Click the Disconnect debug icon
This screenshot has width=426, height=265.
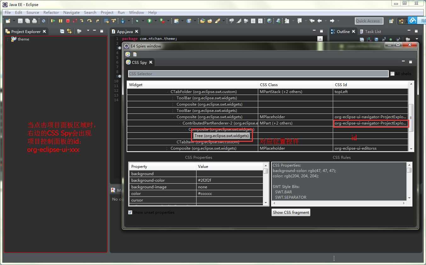pyautogui.click(x=75, y=21)
